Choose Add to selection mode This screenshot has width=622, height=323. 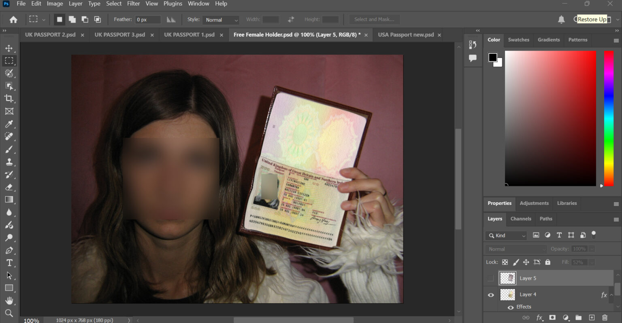(x=72, y=19)
